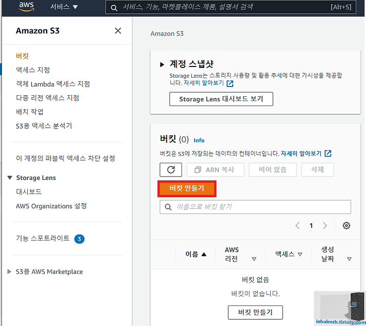Open 기능 스포트라이트
The image size is (366, 326).
[42, 238]
